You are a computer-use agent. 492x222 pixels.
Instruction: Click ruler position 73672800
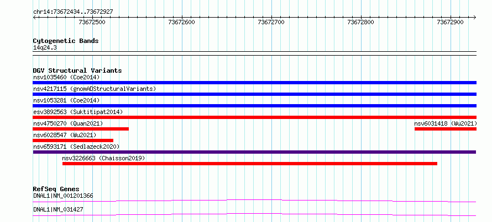pos(361,22)
